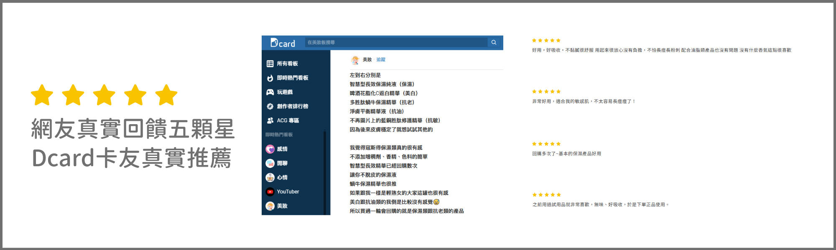Click the 創作者排行榜 badge icon
The image size is (836, 250).
click(x=270, y=106)
